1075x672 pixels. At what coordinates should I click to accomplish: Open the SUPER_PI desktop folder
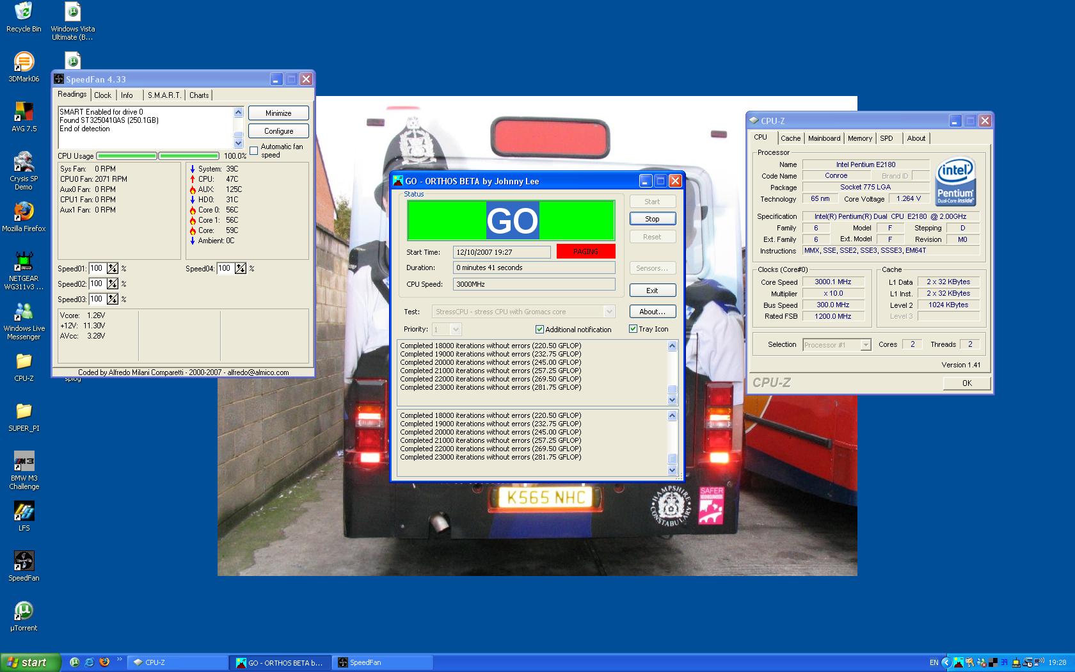(x=24, y=417)
